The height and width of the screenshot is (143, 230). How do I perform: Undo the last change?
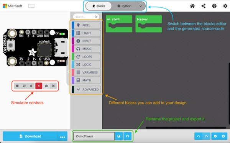pos(198,136)
